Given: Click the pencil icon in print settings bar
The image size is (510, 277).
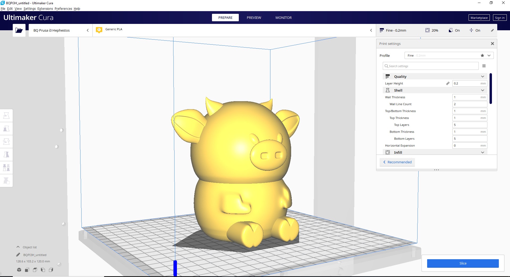Looking at the screenshot, I should pos(492,30).
